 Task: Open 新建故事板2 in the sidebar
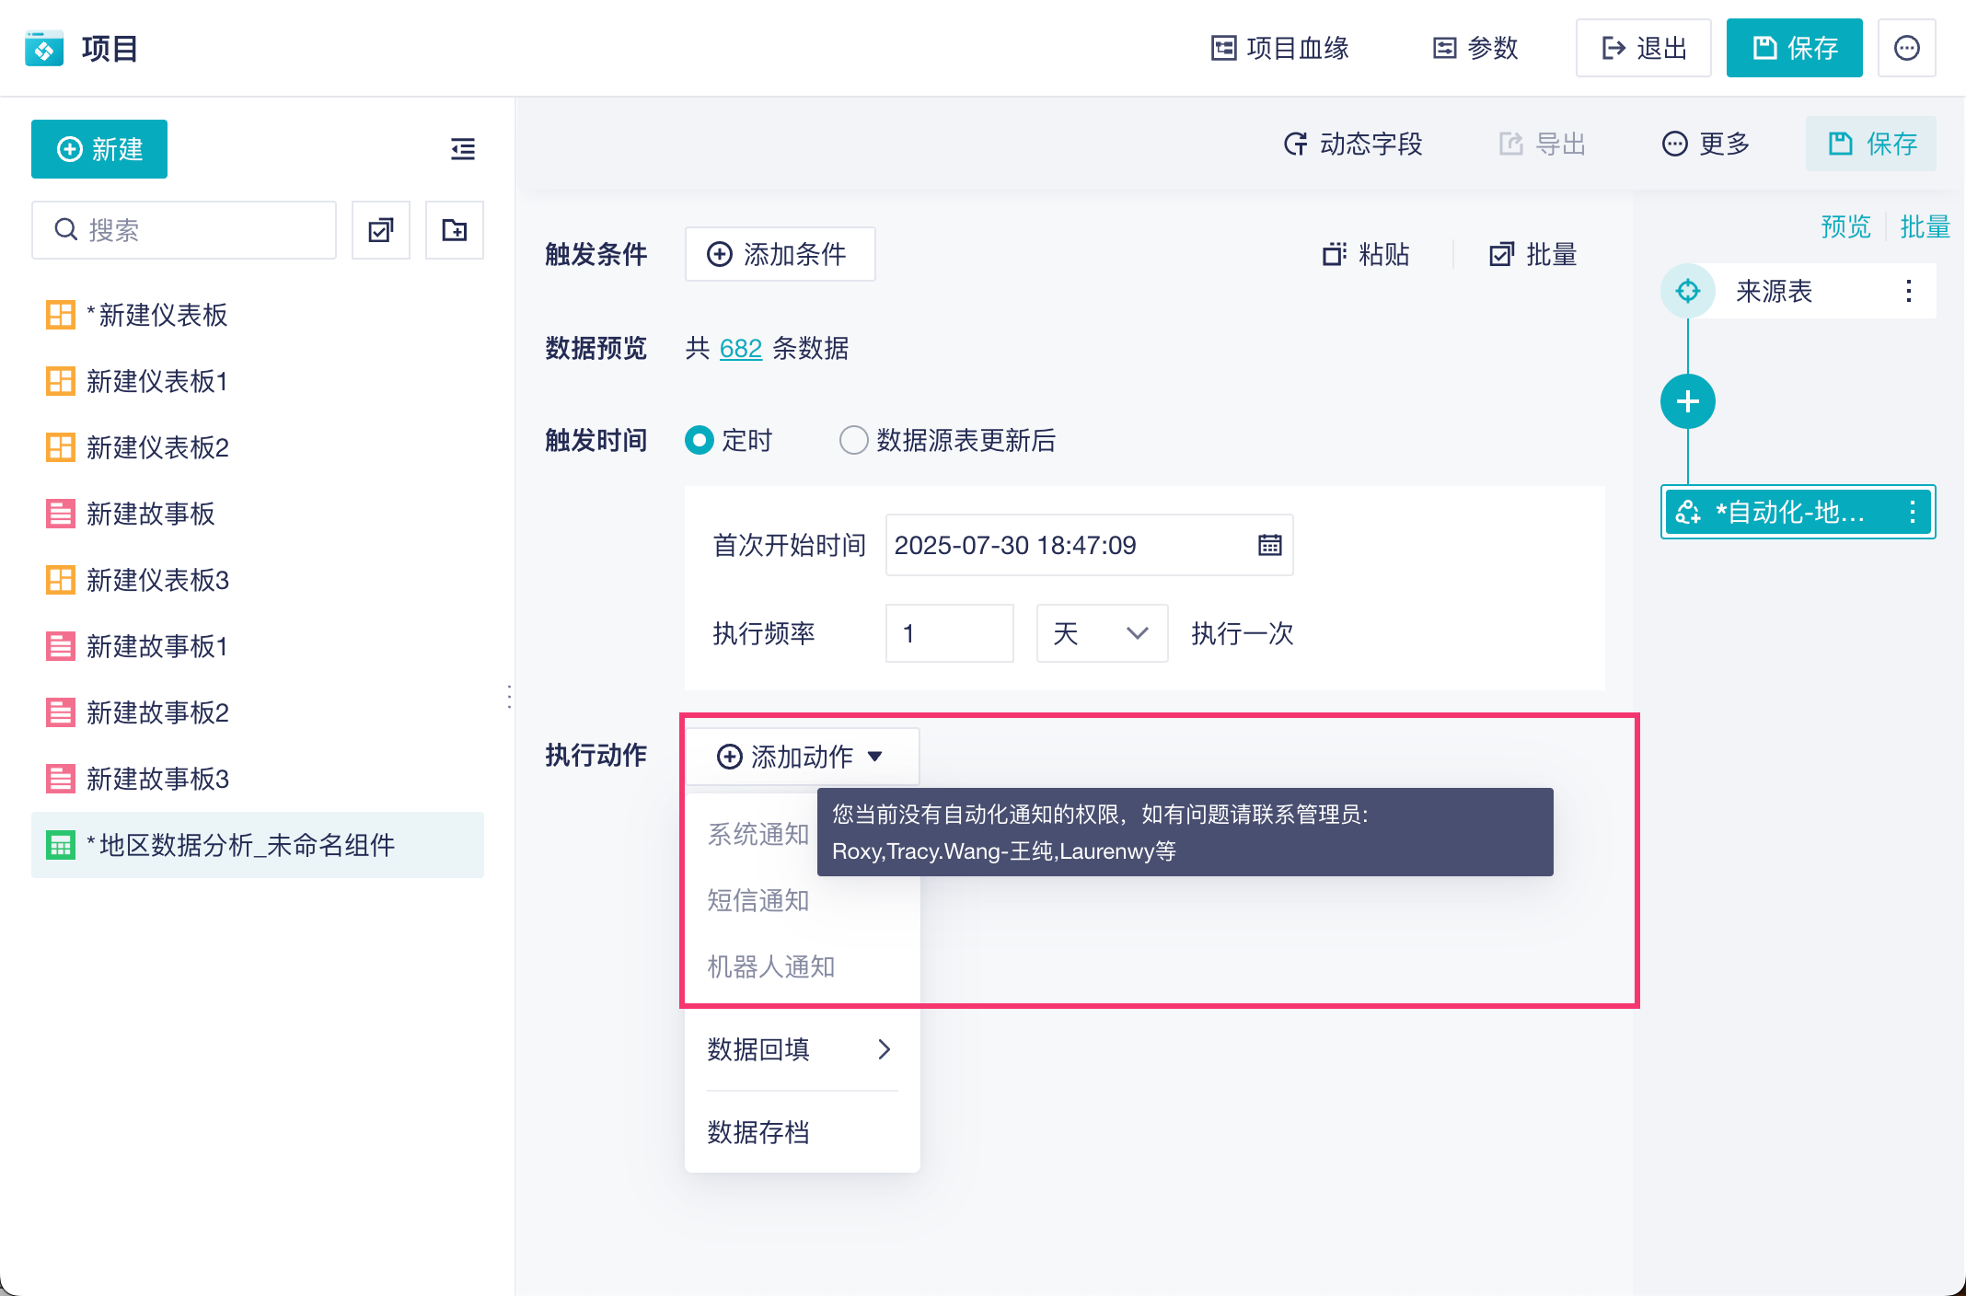(157, 712)
